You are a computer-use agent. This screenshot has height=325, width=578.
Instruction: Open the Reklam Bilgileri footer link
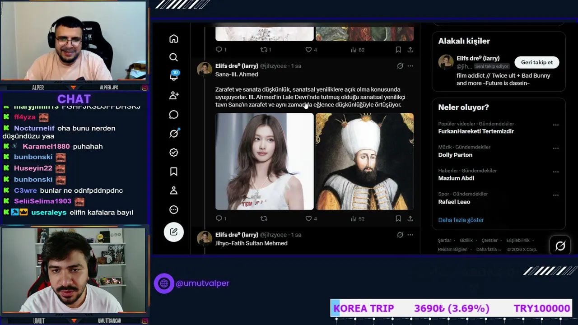pos(452,250)
